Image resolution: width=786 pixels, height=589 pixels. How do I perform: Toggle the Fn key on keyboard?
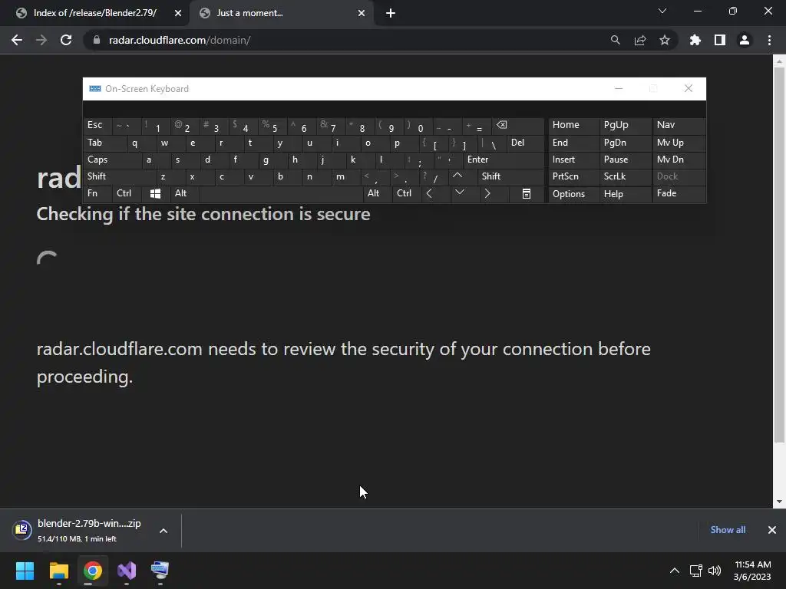pyautogui.click(x=97, y=193)
